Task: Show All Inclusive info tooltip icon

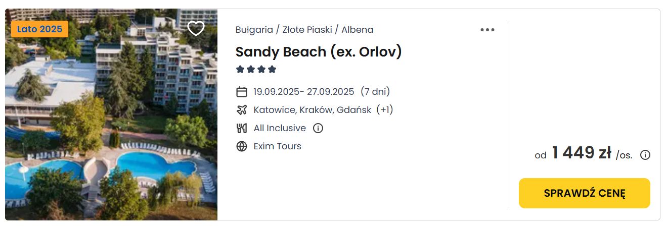Action: [x=318, y=128]
